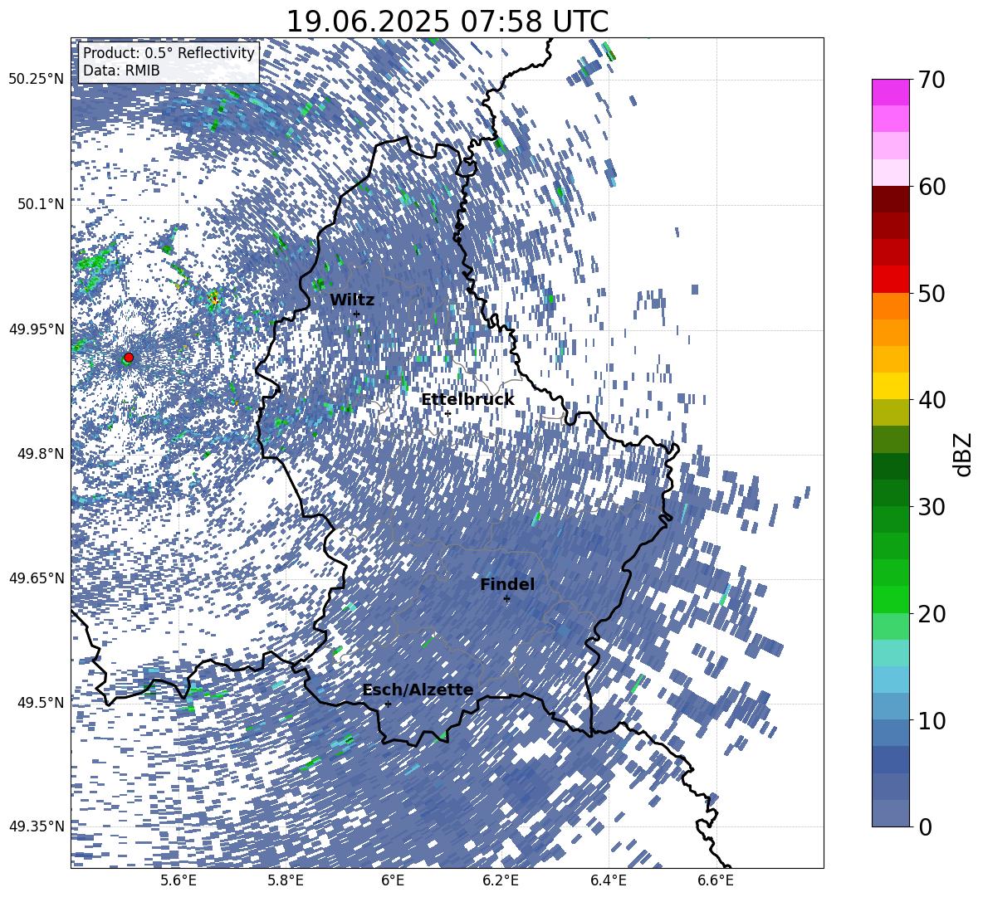Click the Wiltz city label
This screenshot has height=897, width=983.
(x=352, y=300)
